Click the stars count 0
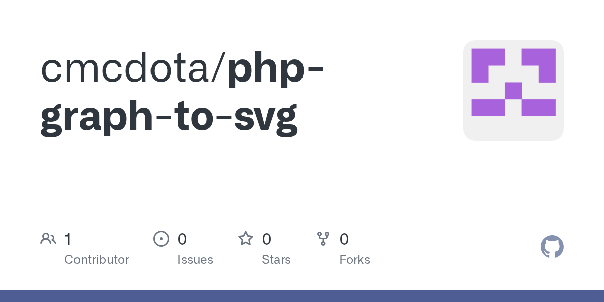604x302 pixels. pyautogui.click(x=267, y=239)
